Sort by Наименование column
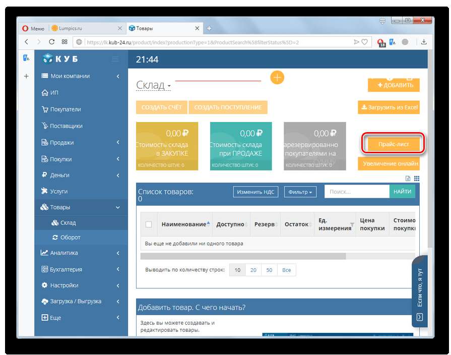451x355 pixels. pos(185,224)
